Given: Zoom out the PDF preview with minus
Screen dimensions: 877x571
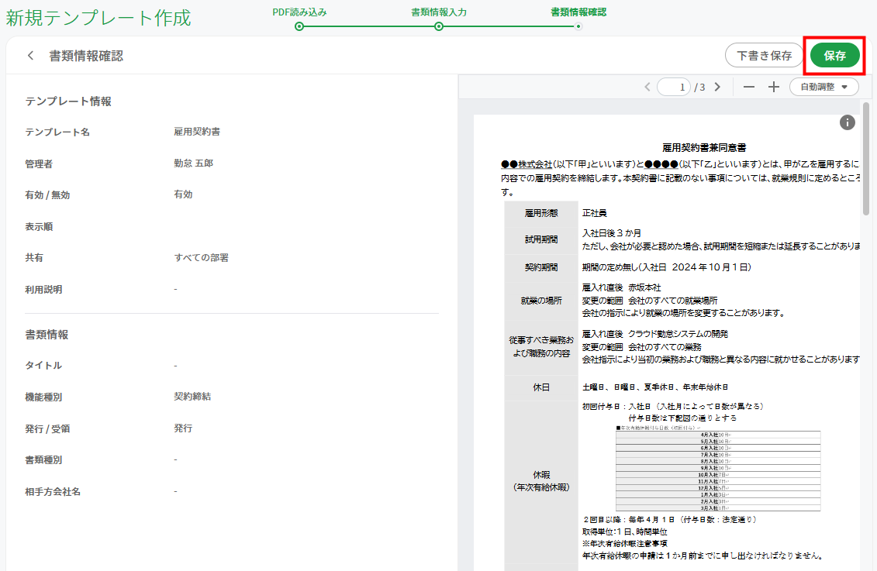Looking at the screenshot, I should pyautogui.click(x=749, y=87).
